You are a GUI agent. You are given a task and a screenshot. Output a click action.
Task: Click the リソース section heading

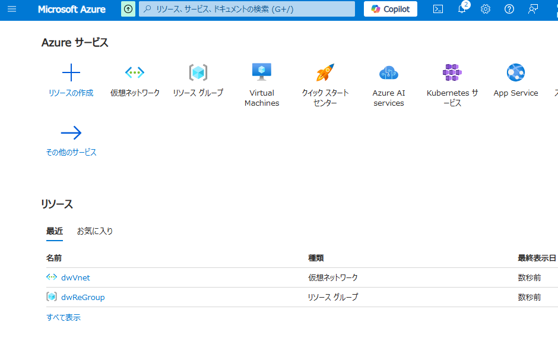click(57, 204)
